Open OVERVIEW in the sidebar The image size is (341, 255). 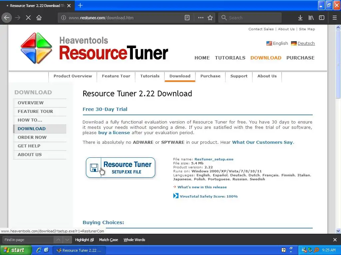(x=40, y=103)
